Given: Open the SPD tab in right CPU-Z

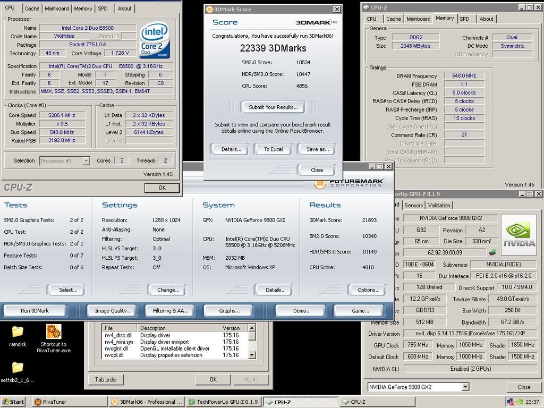Looking at the screenshot, I should (x=464, y=19).
